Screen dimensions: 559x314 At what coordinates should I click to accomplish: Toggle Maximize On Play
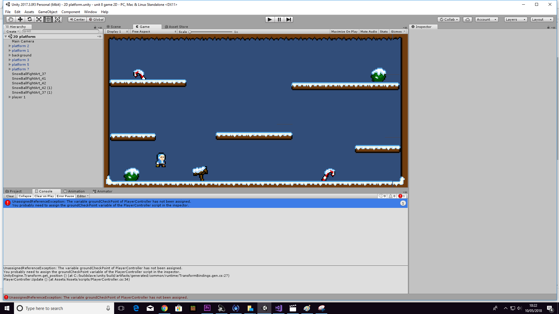tap(344, 32)
